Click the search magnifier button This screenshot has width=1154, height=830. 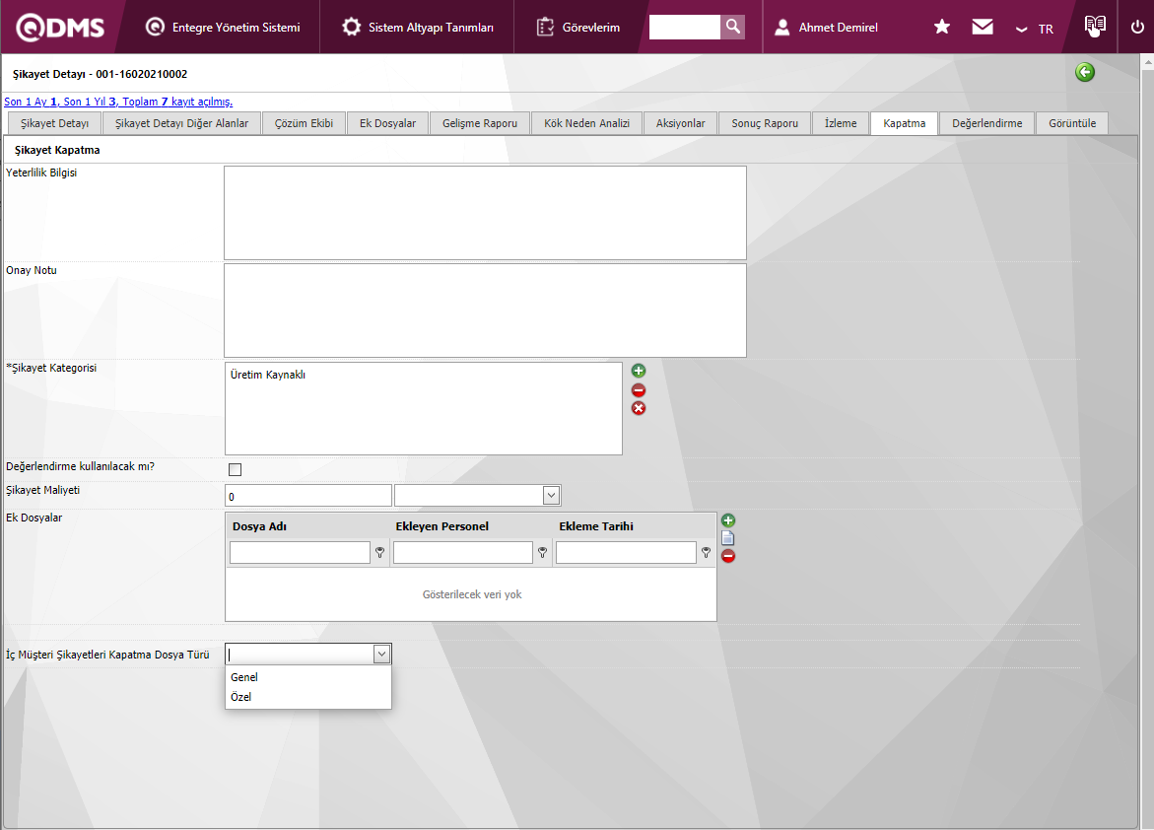tap(732, 27)
